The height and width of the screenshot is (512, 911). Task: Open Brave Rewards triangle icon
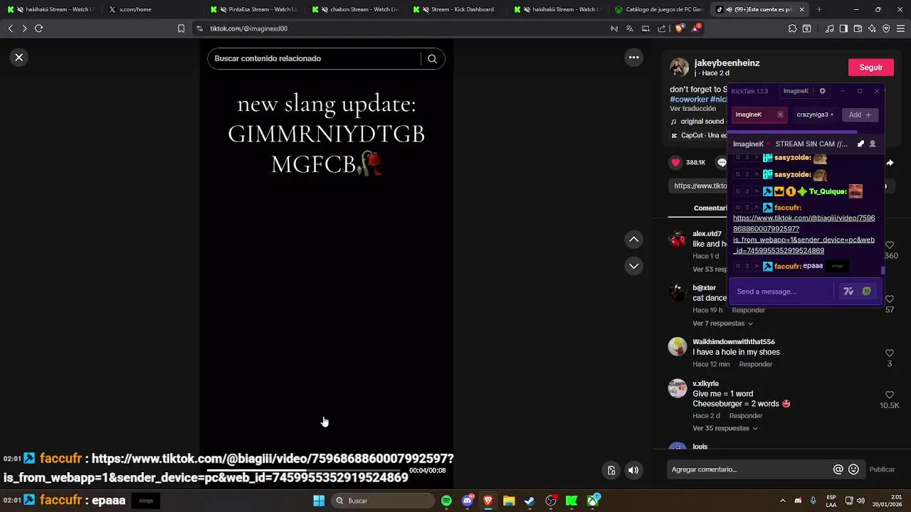click(695, 28)
